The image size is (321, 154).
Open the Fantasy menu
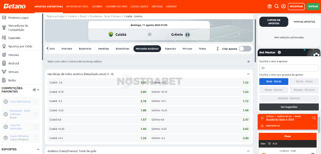pyautogui.click(x=171, y=6)
